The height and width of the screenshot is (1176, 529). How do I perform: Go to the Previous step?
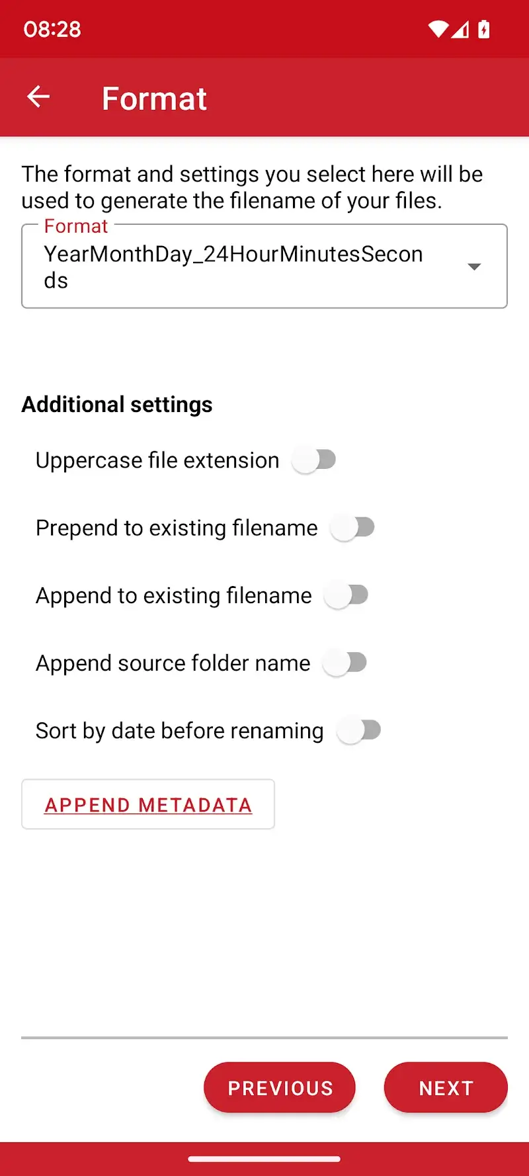(x=280, y=1088)
